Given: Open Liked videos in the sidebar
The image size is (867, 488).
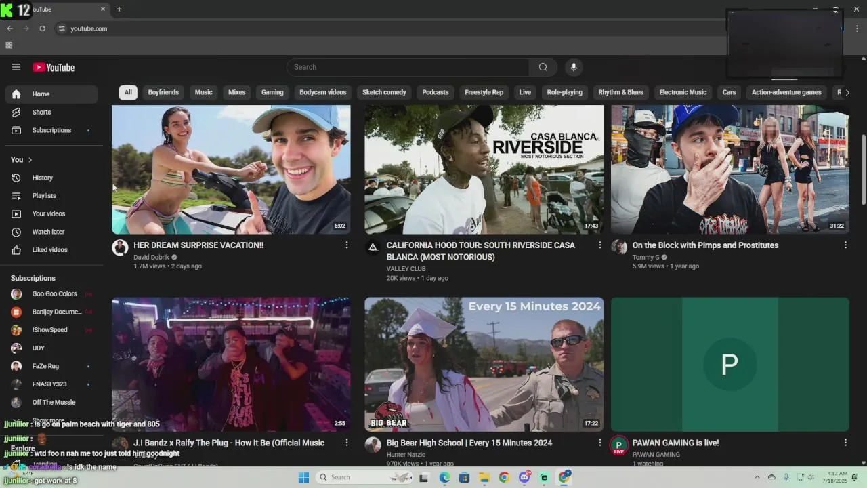Looking at the screenshot, I should click(51, 250).
